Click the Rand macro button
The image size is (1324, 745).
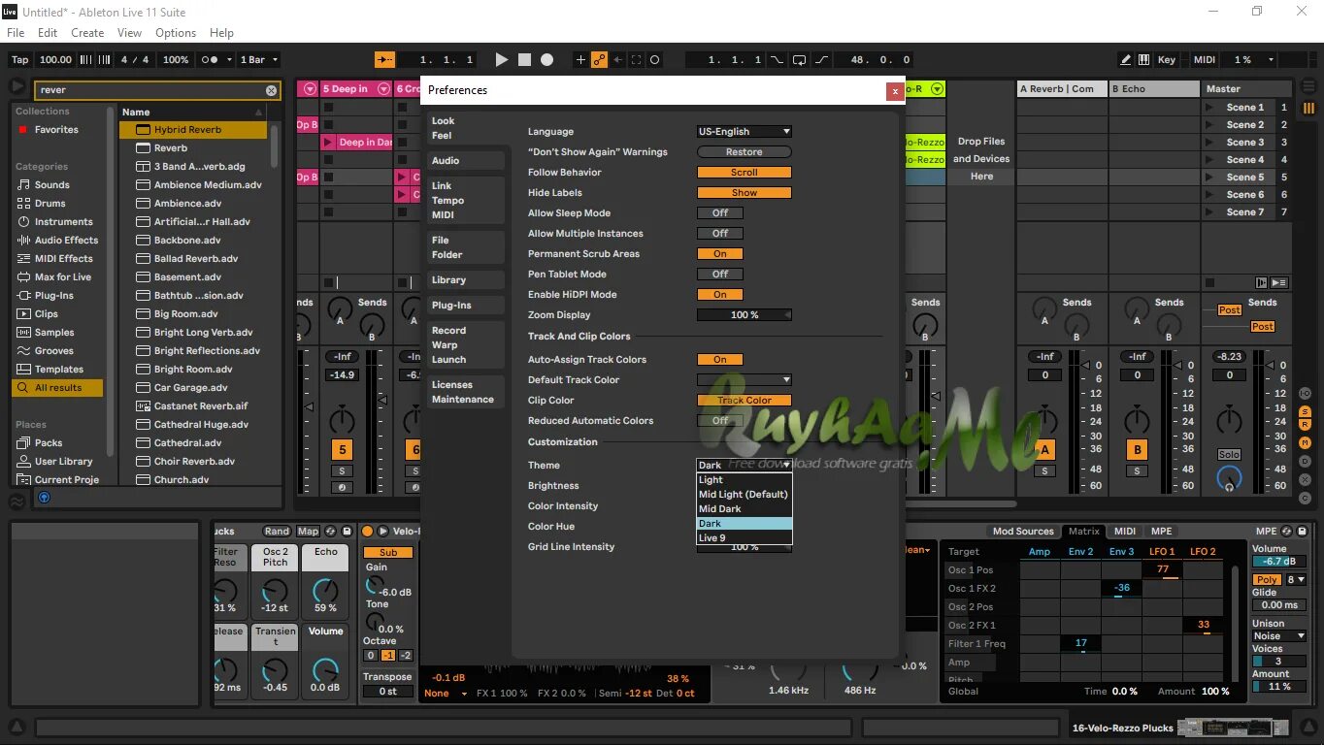pyautogui.click(x=277, y=532)
